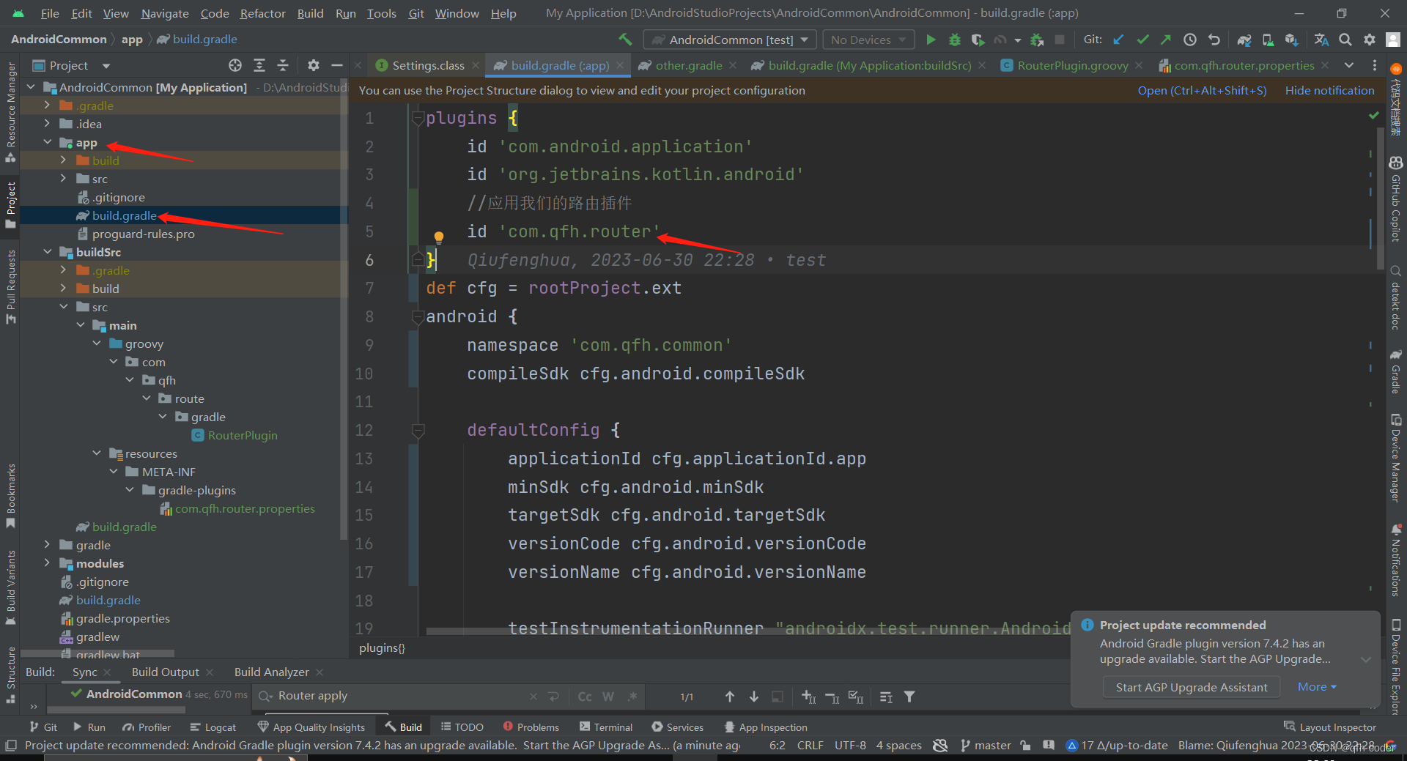The width and height of the screenshot is (1407, 761).
Task: Collapse all in Project panel
Action: (283, 65)
